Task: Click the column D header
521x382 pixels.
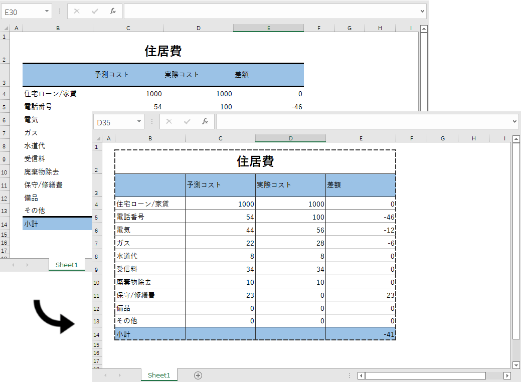Action: (290, 138)
